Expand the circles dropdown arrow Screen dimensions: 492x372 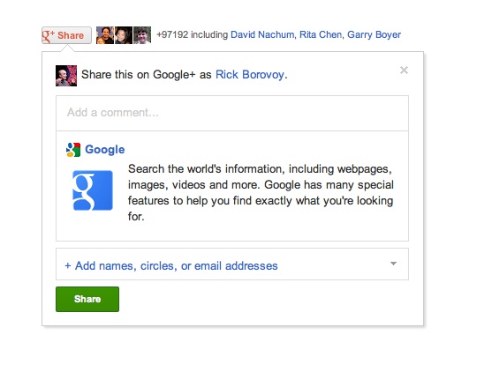(x=393, y=264)
